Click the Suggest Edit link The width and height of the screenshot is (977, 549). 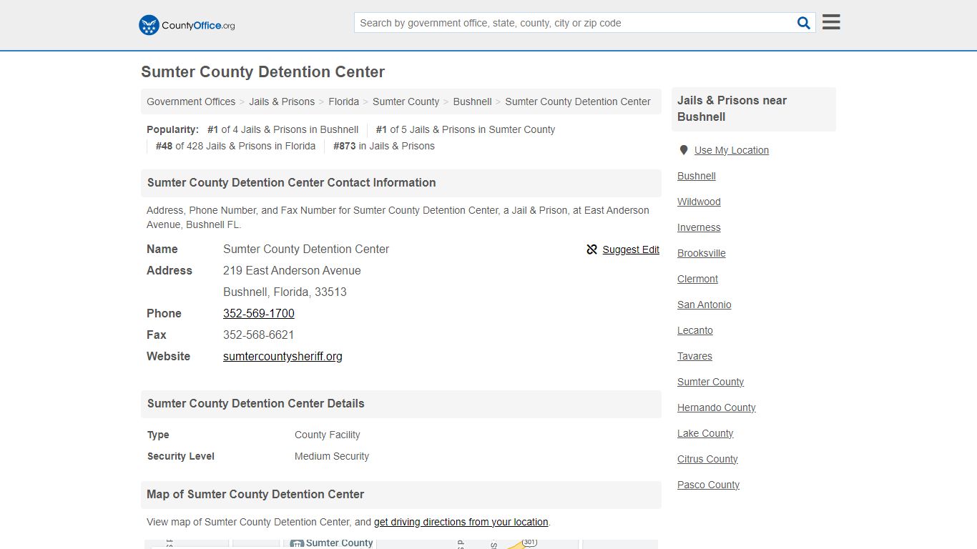point(631,249)
